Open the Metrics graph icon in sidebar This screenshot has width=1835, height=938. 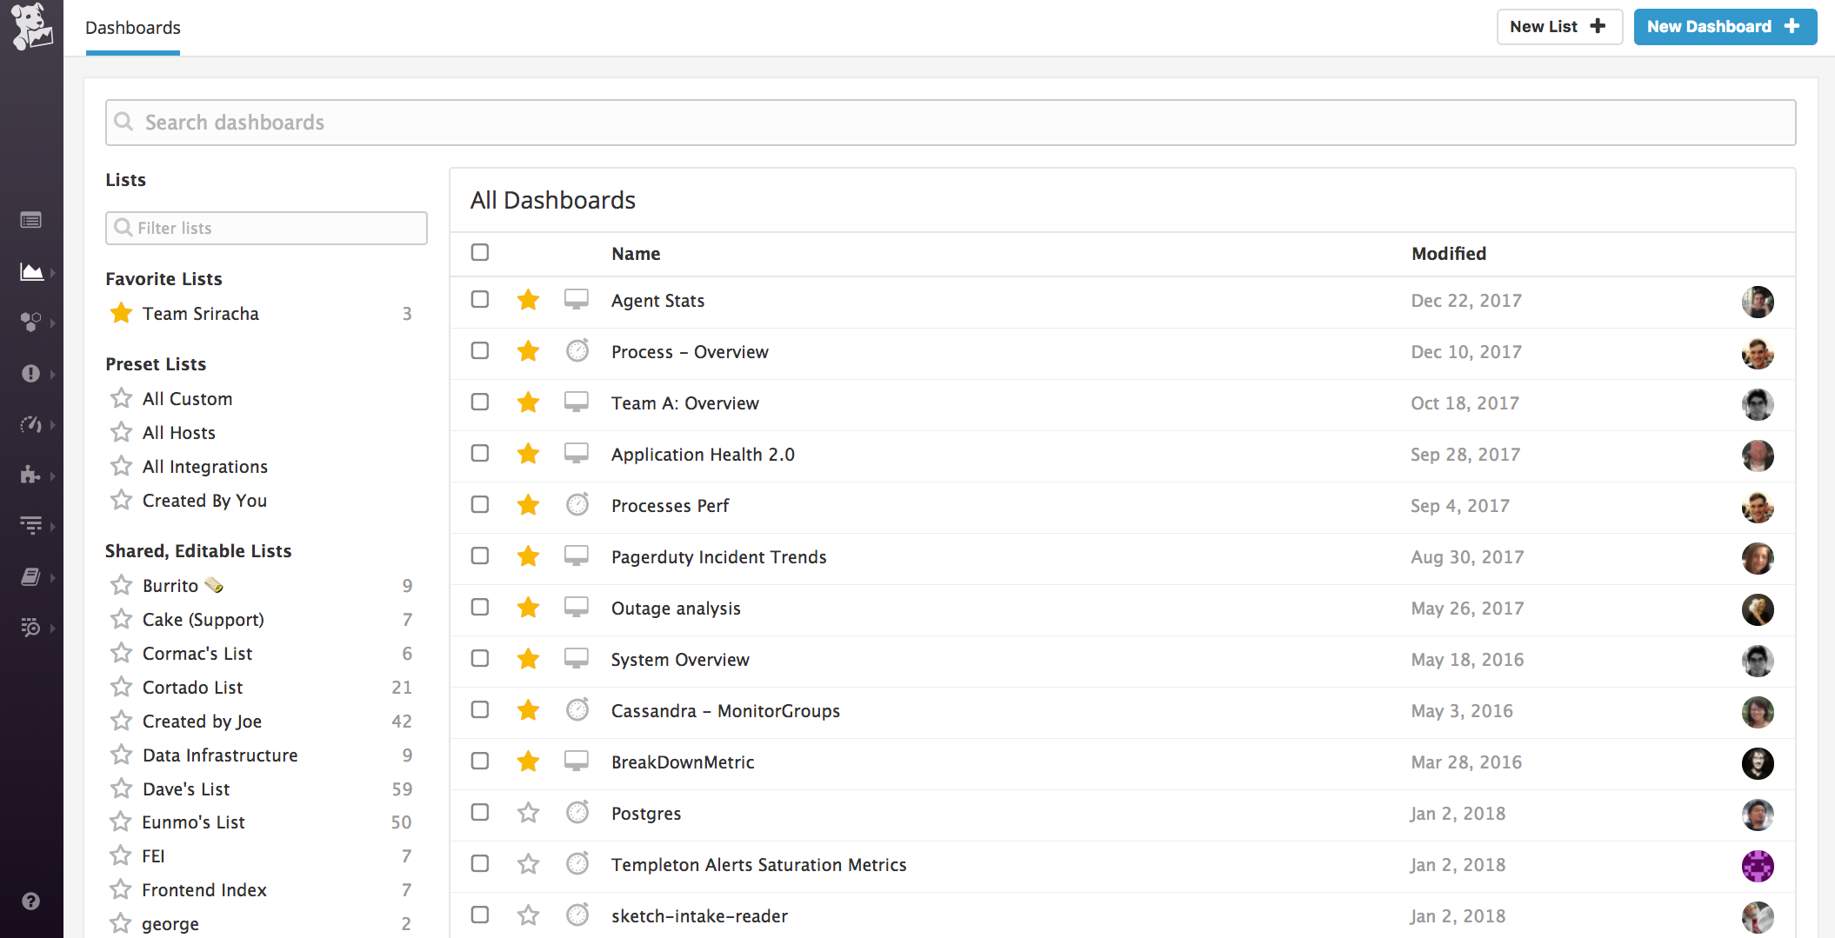[x=31, y=272]
